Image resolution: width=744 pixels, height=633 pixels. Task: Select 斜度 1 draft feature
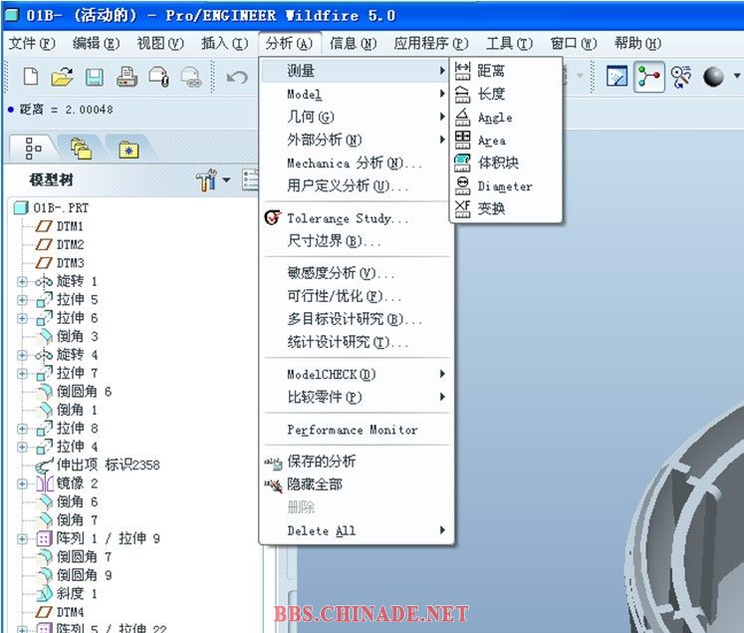[x=68, y=593]
